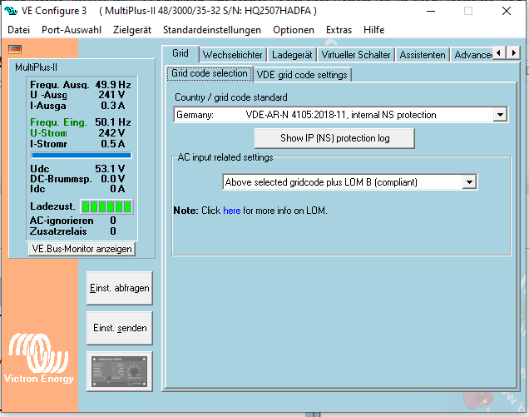Switch to the Wechselrichter tab
Viewport: 529px width, 417px height.
pos(232,55)
